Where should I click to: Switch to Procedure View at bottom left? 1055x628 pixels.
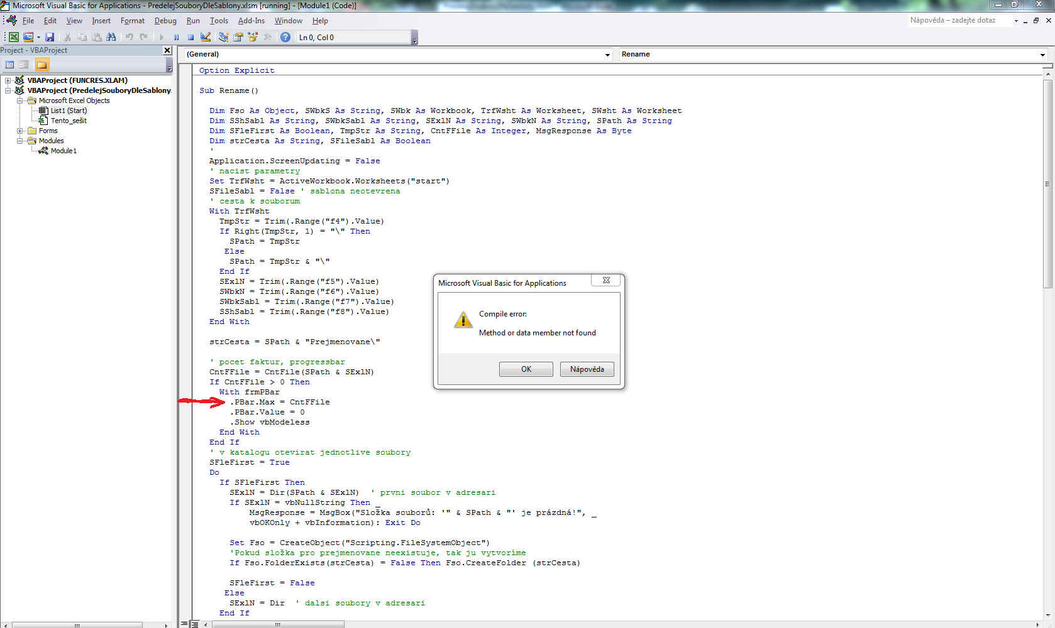(185, 624)
